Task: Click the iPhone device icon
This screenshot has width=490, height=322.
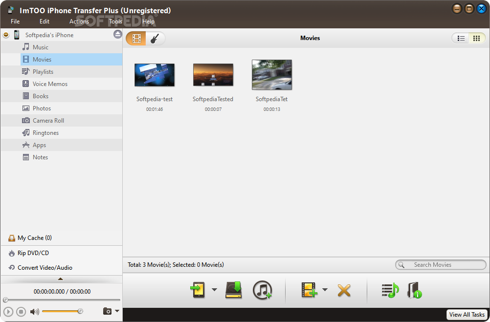Action: 17,35
